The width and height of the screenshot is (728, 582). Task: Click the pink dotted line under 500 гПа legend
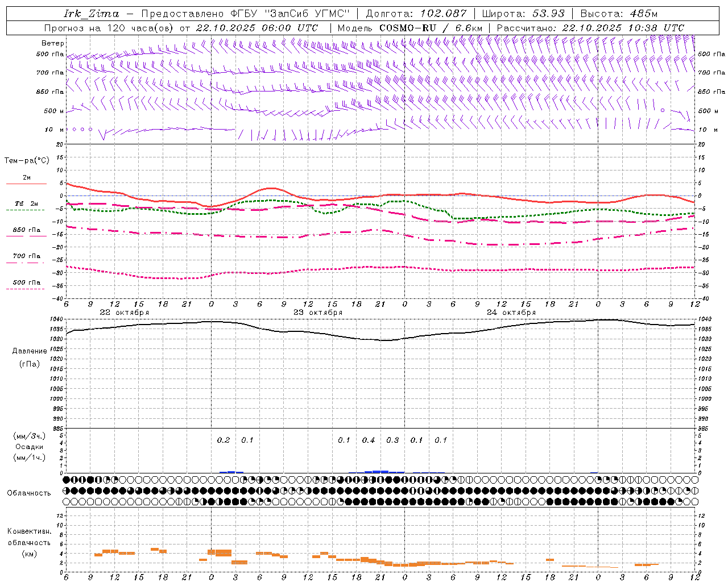(26, 289)
